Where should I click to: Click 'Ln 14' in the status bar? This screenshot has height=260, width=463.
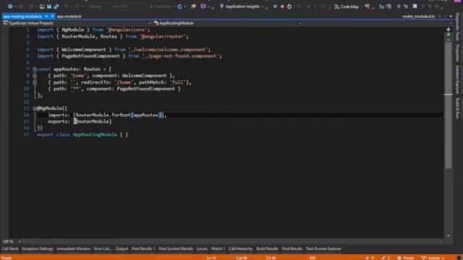pyautogui.click(x=211, y=258)
